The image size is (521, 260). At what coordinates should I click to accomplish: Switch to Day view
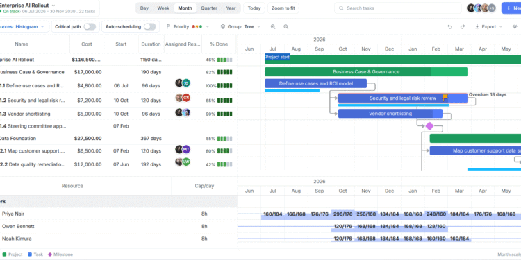[144, 8]
